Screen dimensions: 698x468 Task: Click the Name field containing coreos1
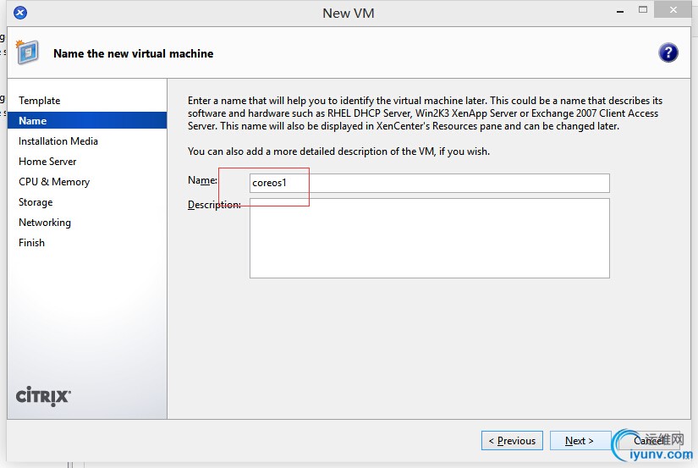429,183
